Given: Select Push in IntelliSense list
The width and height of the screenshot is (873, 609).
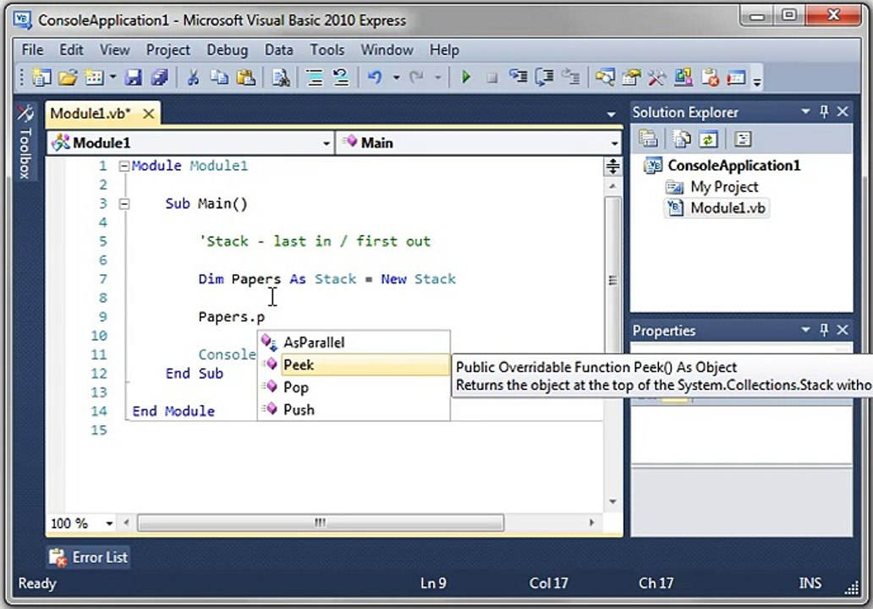Looking at the screenshot, I should pos(354,409).
